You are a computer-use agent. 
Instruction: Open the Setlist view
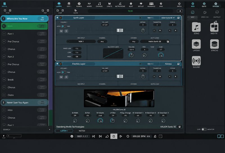coord(141,5)
